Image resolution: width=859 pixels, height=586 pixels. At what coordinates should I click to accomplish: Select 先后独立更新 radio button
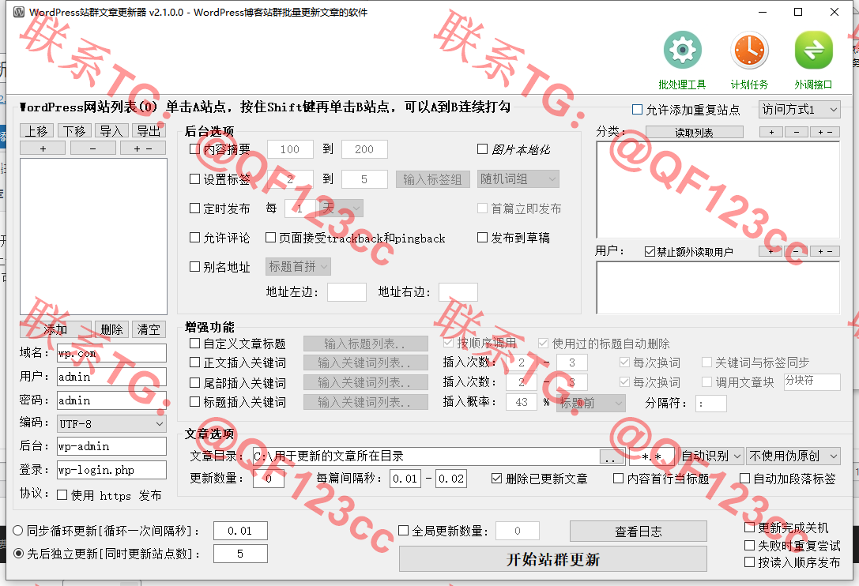[x=18, y=554]
